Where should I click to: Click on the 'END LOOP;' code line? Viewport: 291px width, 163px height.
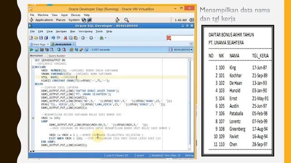[x=48, y=142]
